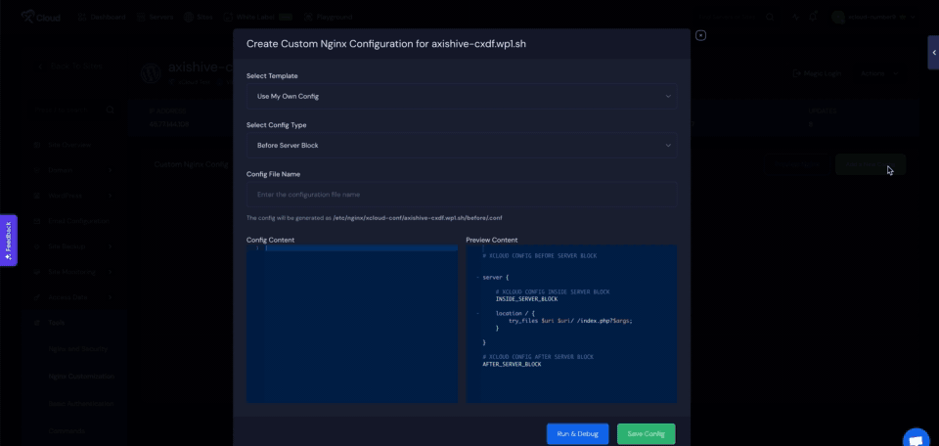Screen dimensions: 939x446
Task: Click the Save Config button
Action: (647, 434)
